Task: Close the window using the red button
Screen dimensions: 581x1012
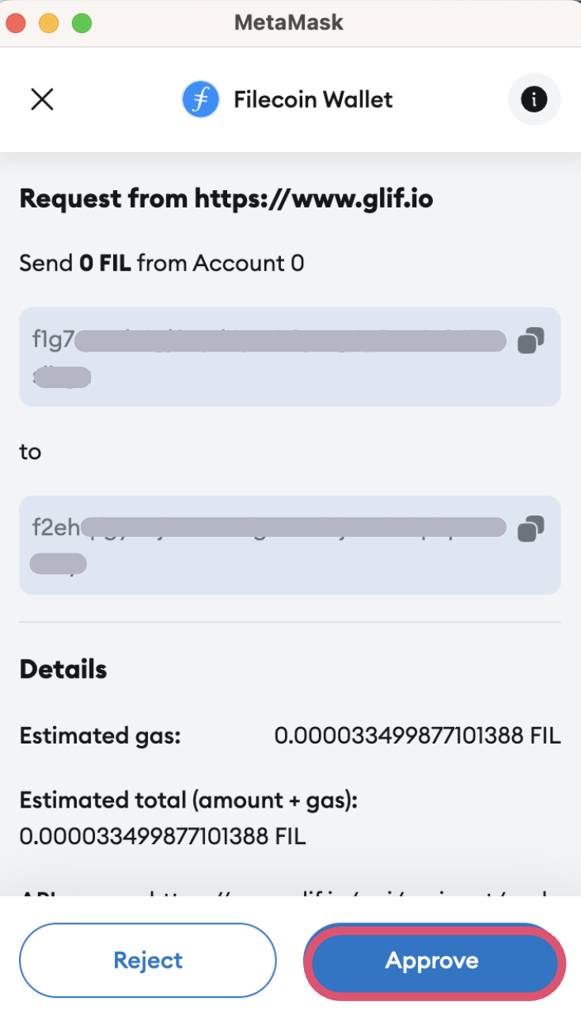Action: 16,23
